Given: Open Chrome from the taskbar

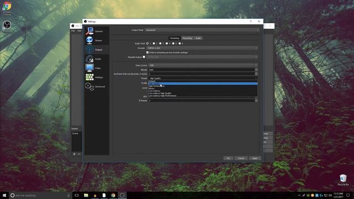Looking at the screenshot, I should pos(113,195).
